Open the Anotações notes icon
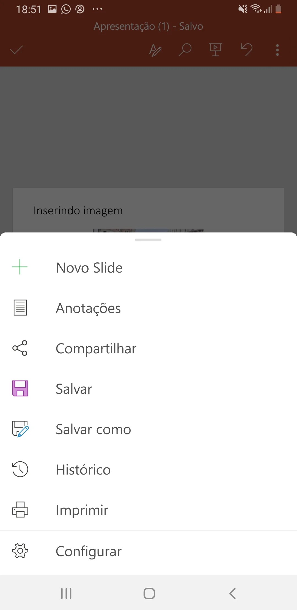Screen dimensions: 297x610 20,308
